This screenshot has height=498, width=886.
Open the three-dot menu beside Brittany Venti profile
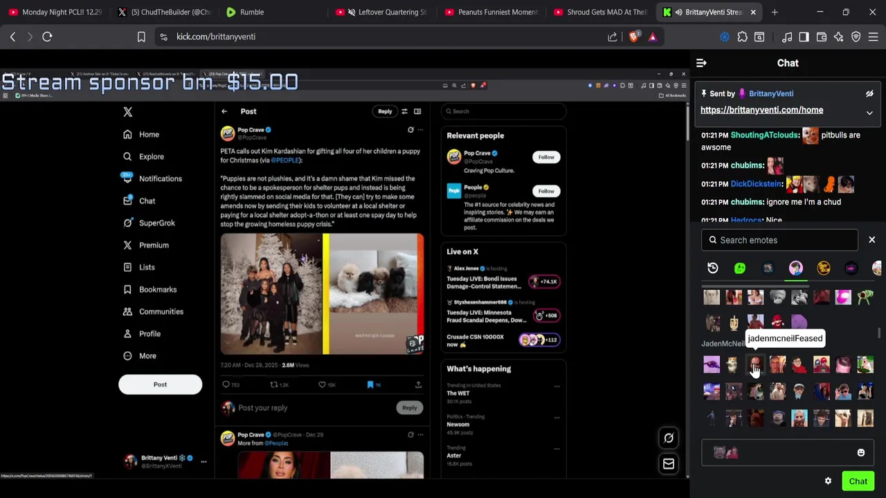click(204, 461)
